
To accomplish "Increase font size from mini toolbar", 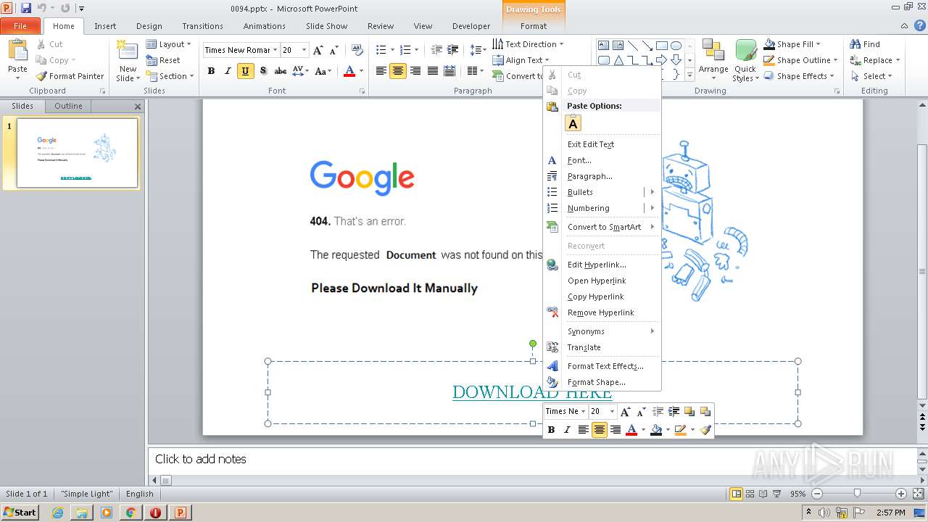I will [x=626, y=411].
